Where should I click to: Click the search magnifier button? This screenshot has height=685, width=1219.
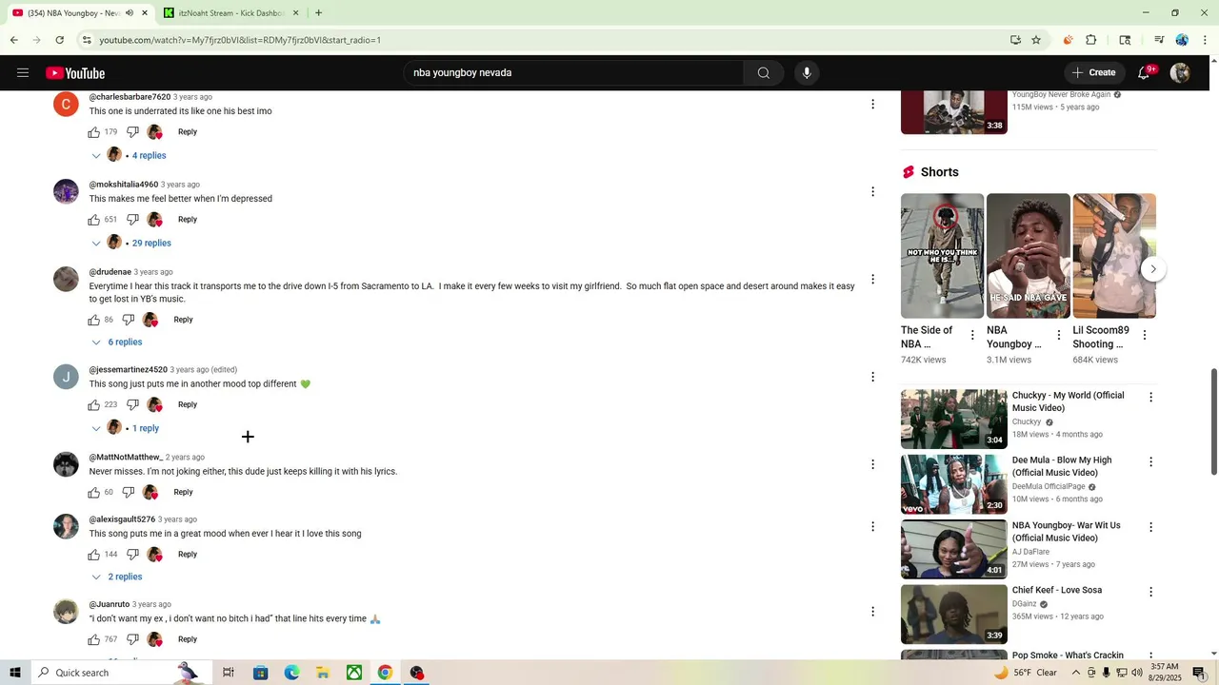[x=764, y=73]
